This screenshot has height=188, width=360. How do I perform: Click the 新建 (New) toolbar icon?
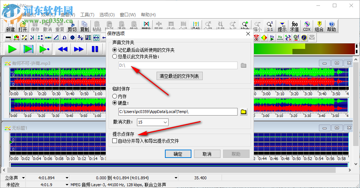tap(10, 26)
